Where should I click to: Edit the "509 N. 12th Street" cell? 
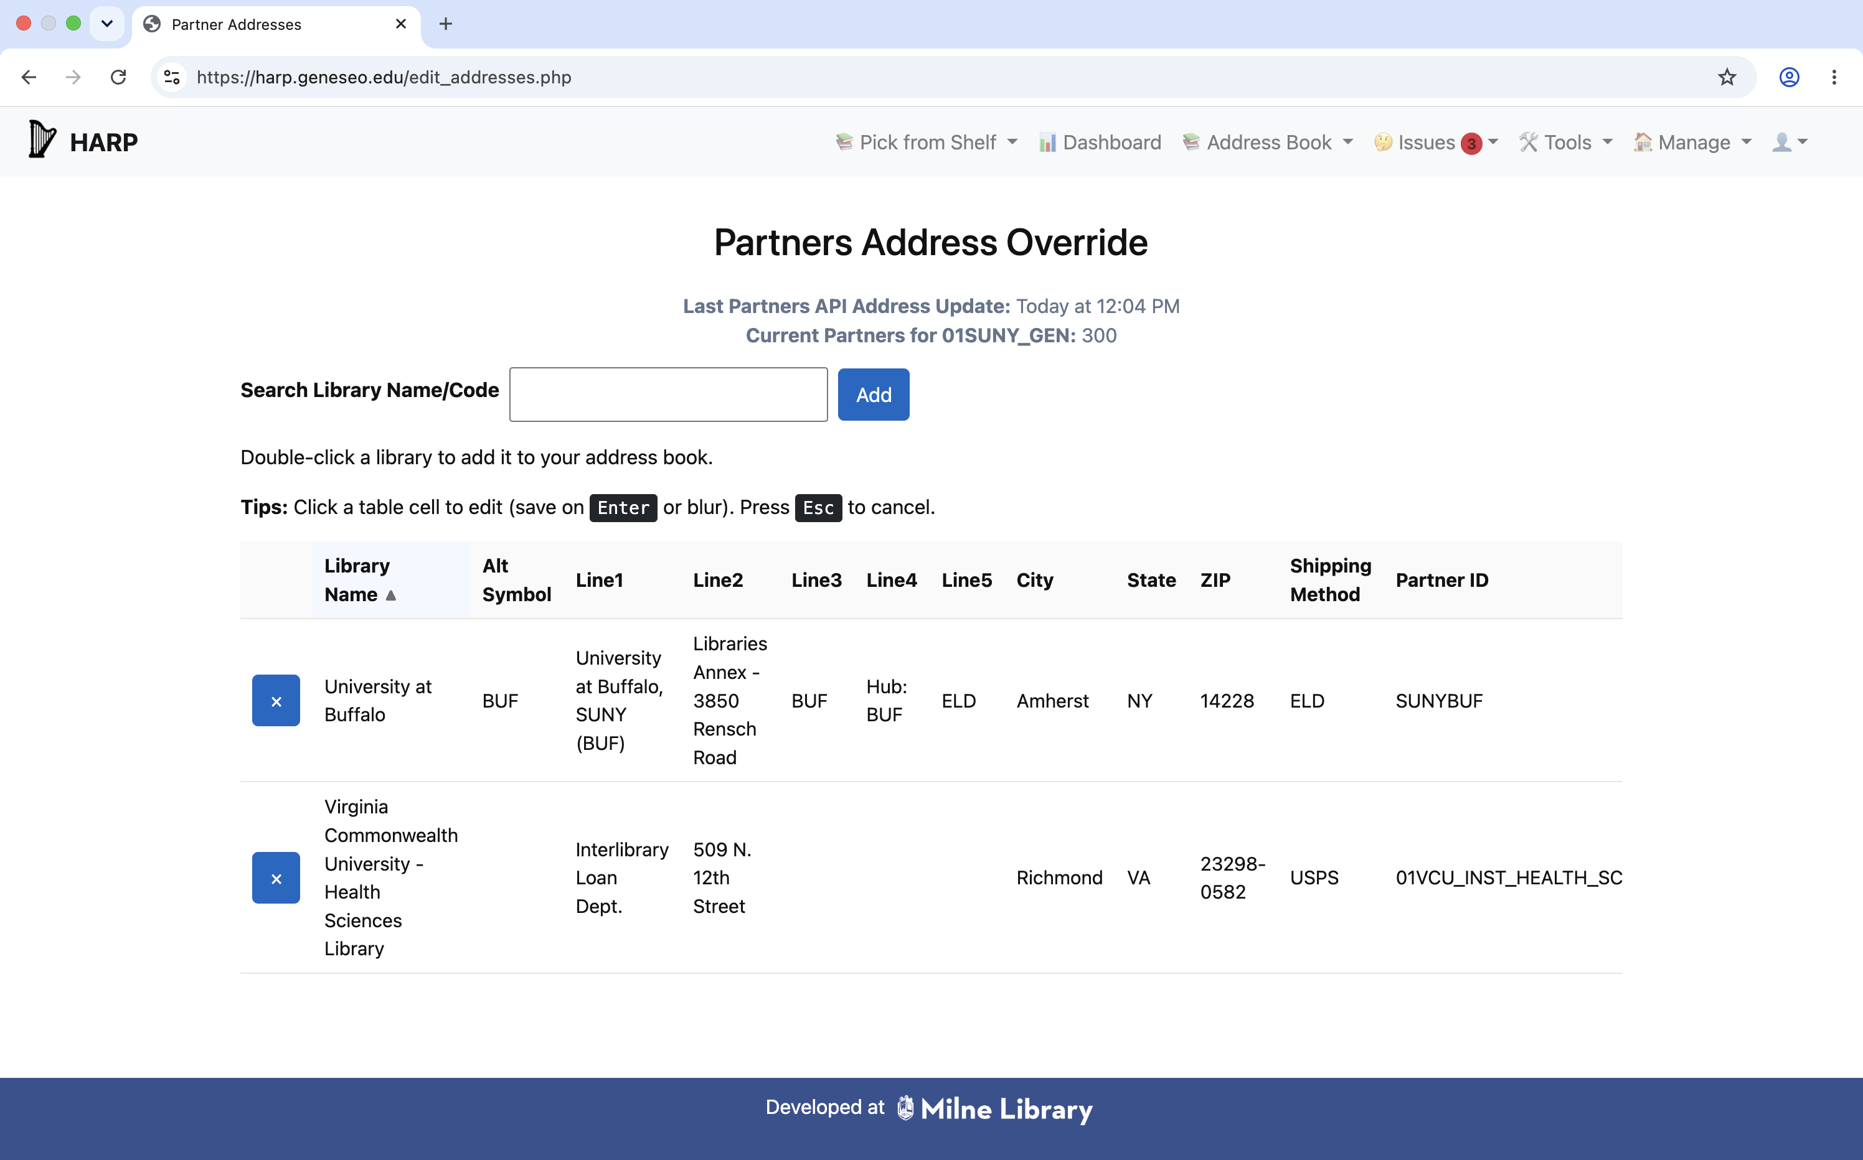tap(730, 877)
